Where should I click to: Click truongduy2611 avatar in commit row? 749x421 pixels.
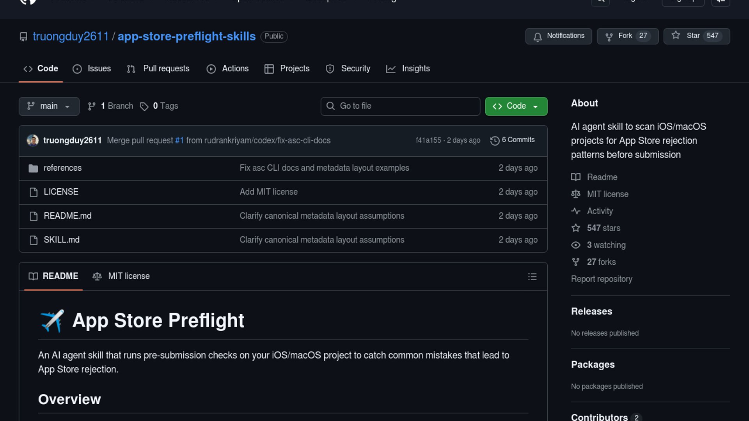click(x=33, y=140)
